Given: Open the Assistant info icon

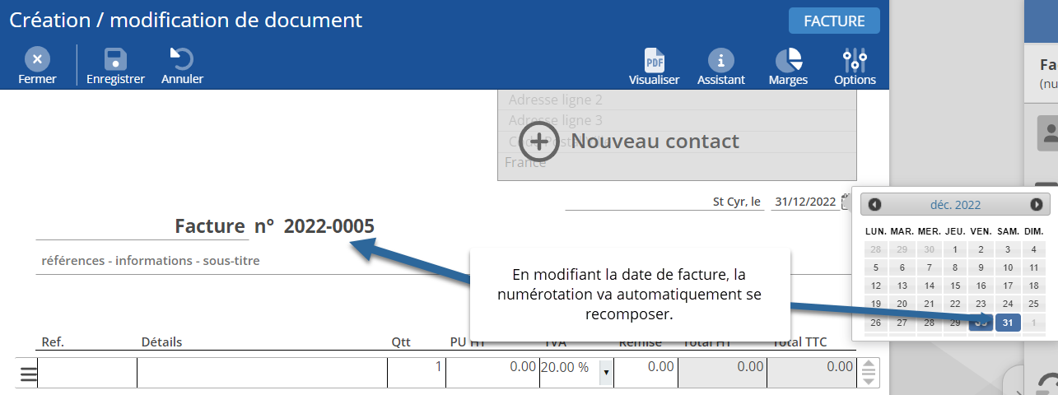Looking at the screenshot, I should (x=720, y=61).
